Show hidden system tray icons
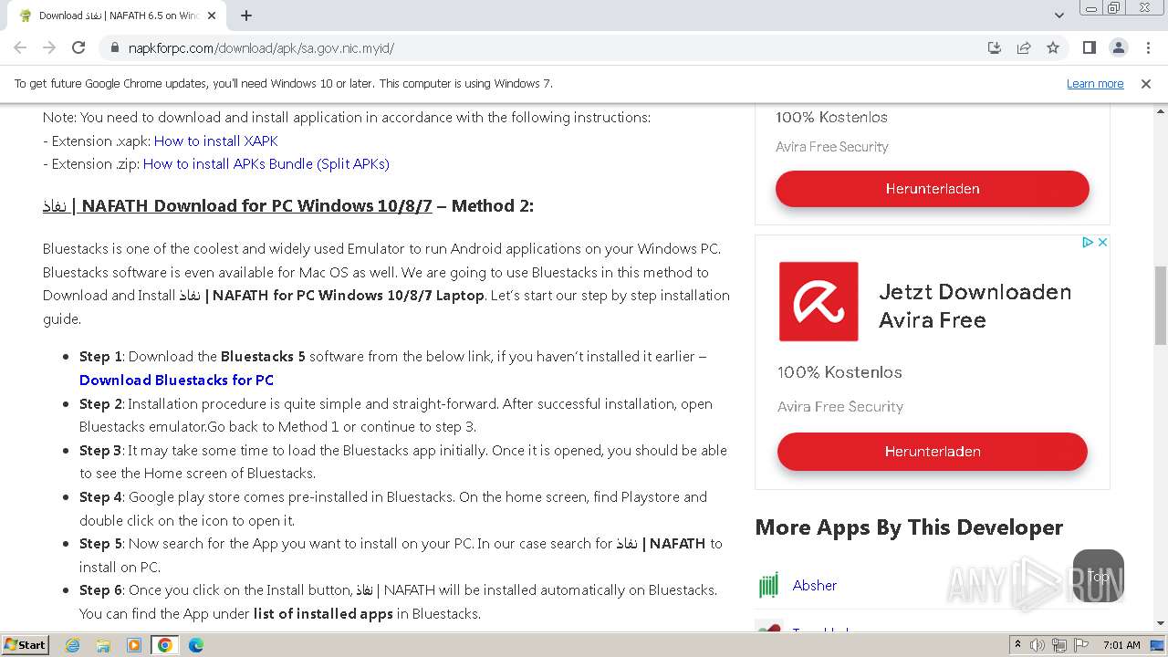1168x657 pixels. [x=1017, y=645]
